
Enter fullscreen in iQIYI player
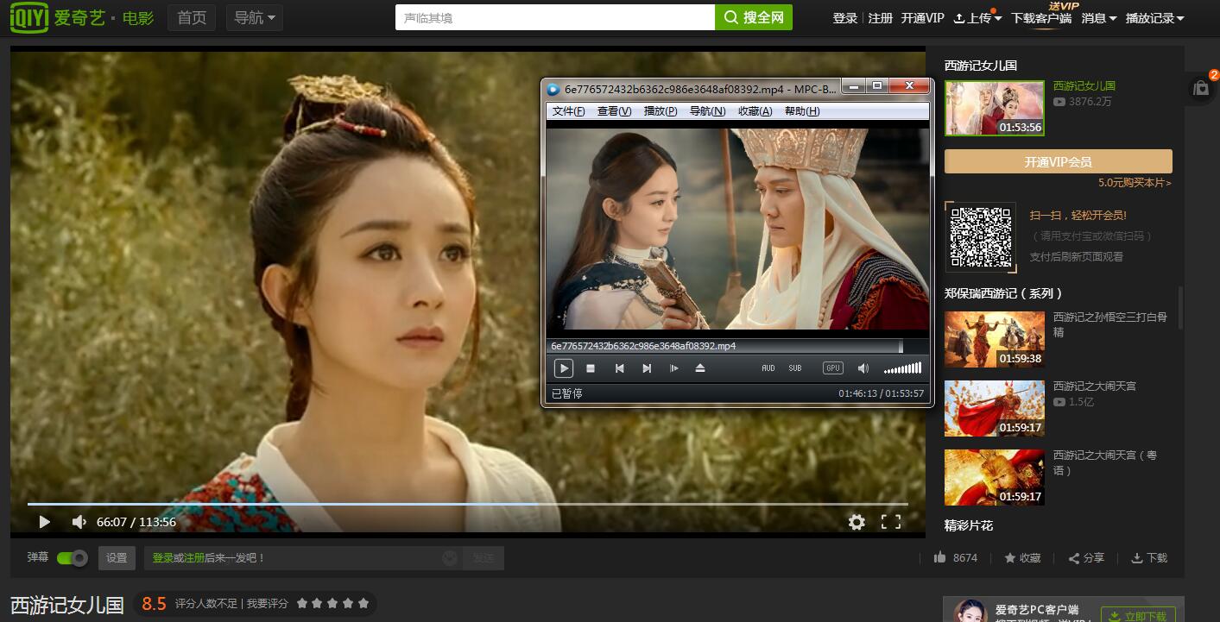891,522
